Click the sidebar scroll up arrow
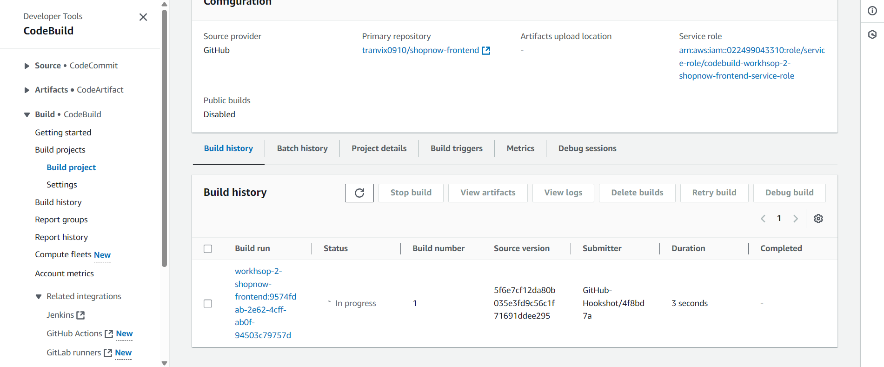The image size is (884, 367). [x=164, y=4]
